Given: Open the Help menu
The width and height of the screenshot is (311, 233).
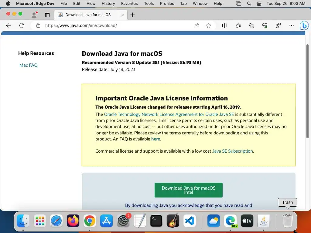Looking at the screenshot, I should pyautogui.click(x=218, y=3).
